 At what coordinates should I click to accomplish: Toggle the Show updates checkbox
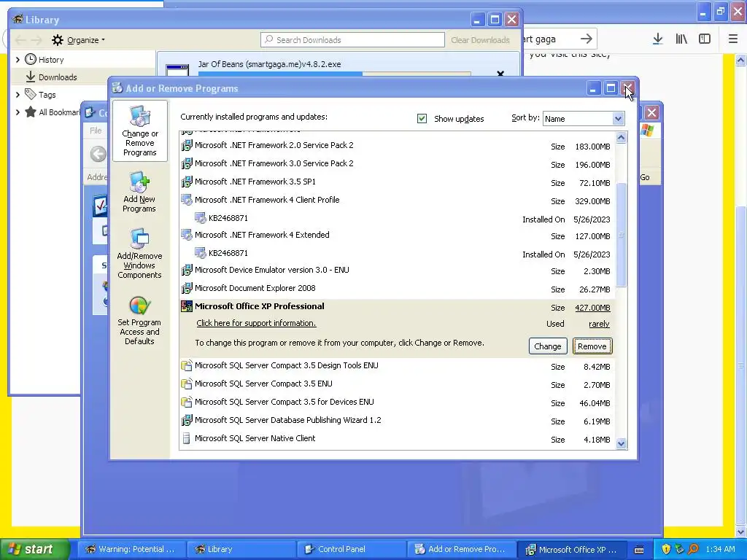coord(422,119)
